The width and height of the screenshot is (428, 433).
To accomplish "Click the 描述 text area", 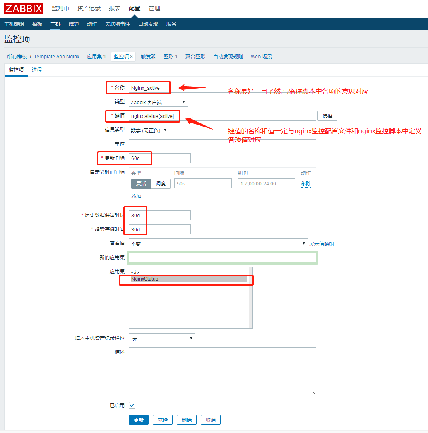I will pyautogui.click(x=222, y=371).
